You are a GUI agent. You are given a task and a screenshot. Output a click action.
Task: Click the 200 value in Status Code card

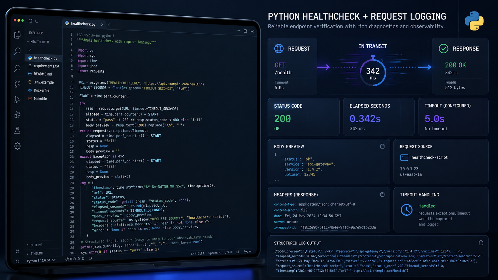pos(282,119)
